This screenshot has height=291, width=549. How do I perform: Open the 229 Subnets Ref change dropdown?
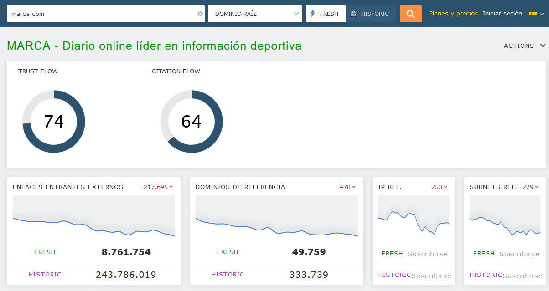click(531, 187)
